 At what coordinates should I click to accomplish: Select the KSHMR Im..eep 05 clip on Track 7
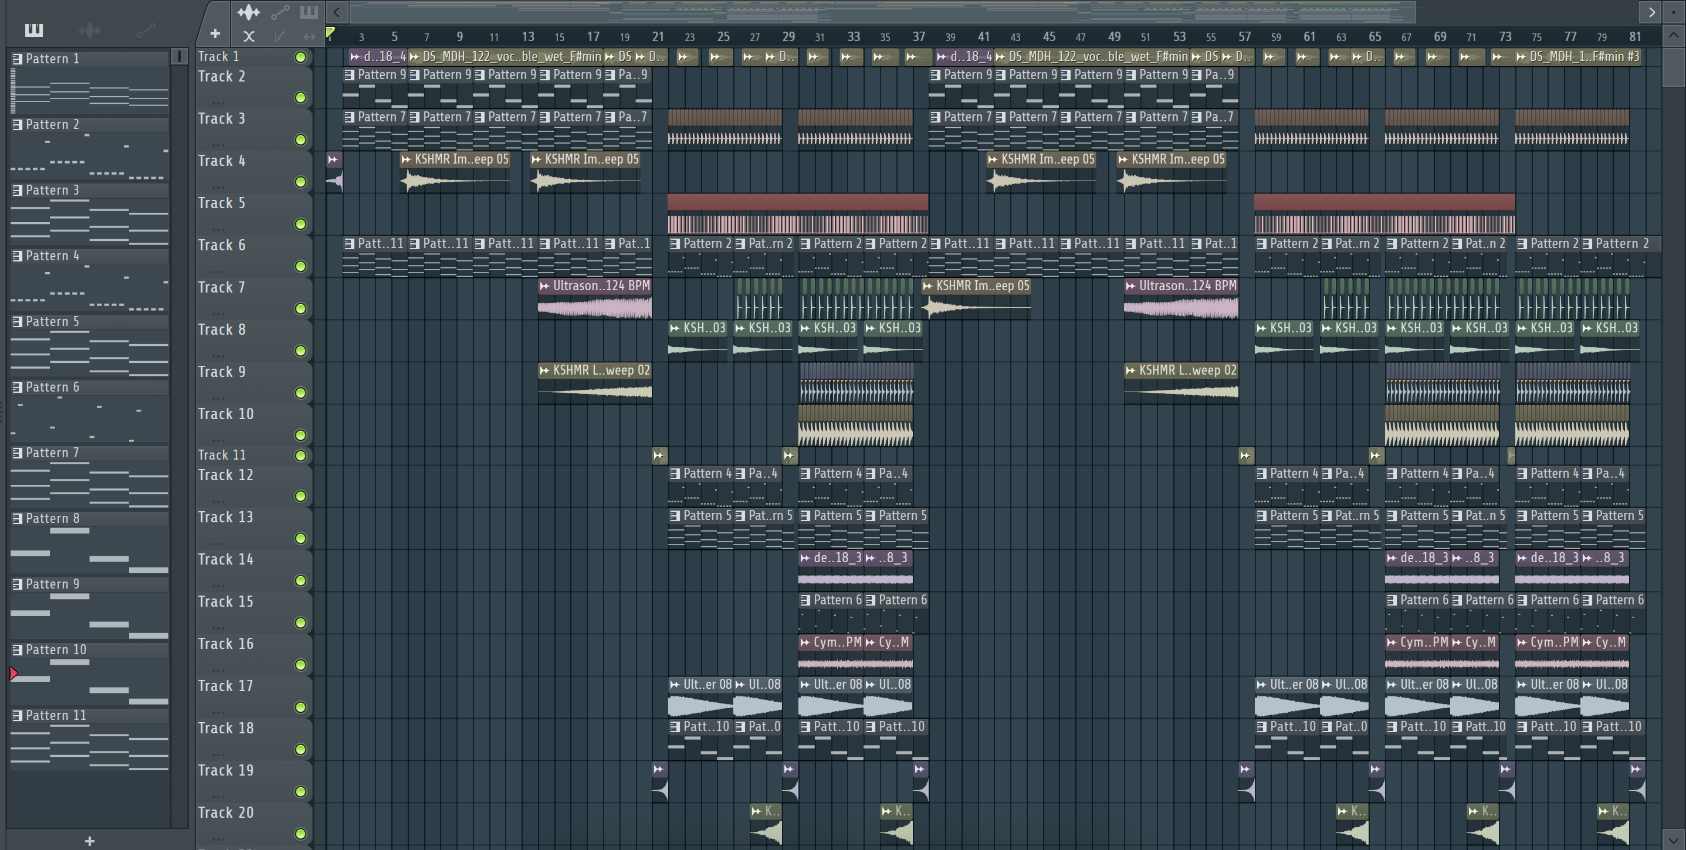tap(976, 298)
